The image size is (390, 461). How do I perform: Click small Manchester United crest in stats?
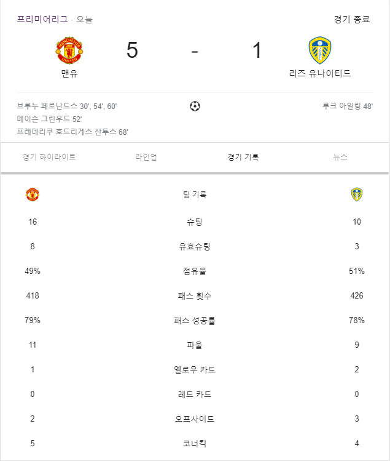click(33, 194)
